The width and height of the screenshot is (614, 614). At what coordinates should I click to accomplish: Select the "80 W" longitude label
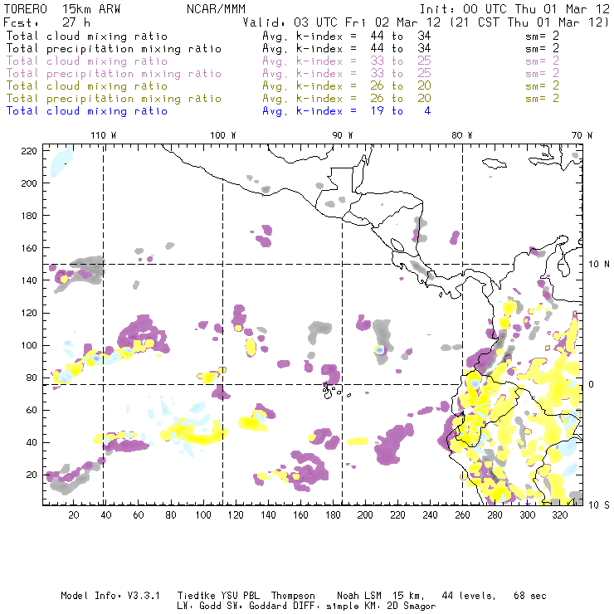pos(462,135)
